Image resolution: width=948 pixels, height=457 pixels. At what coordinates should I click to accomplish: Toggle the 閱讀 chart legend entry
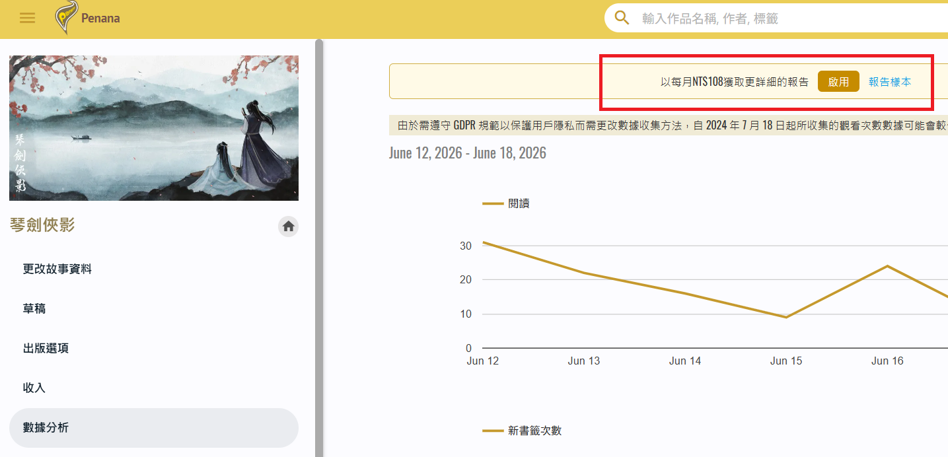click(x=506, y=203)
